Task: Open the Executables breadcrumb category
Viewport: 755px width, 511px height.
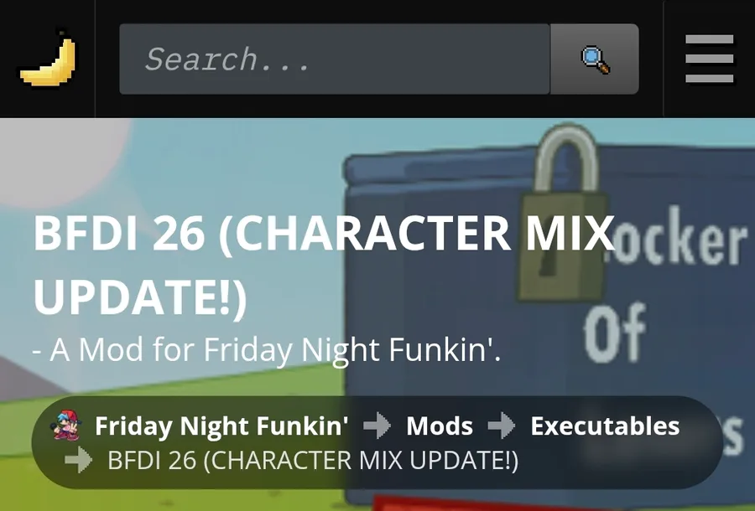Action: (x=605, y=426)
